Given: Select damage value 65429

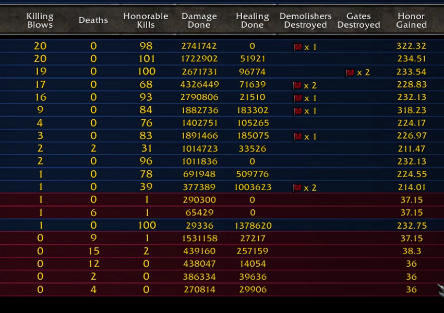Looking at the screenshot, I should 199,212.
